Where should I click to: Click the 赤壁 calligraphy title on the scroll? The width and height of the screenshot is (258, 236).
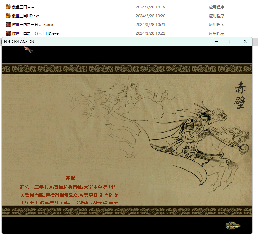[240, 95]
